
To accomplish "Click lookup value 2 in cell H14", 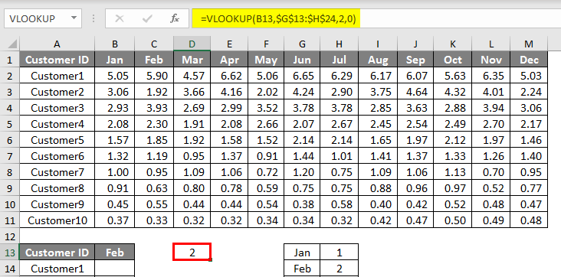I will (340, 269).
